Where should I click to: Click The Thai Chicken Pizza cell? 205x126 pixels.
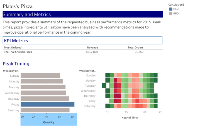pyautogui.click(x=18, y=52)
